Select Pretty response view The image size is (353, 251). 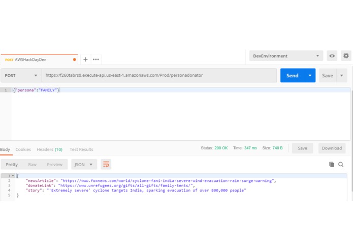pyautogui.click(x=12, y=165)
